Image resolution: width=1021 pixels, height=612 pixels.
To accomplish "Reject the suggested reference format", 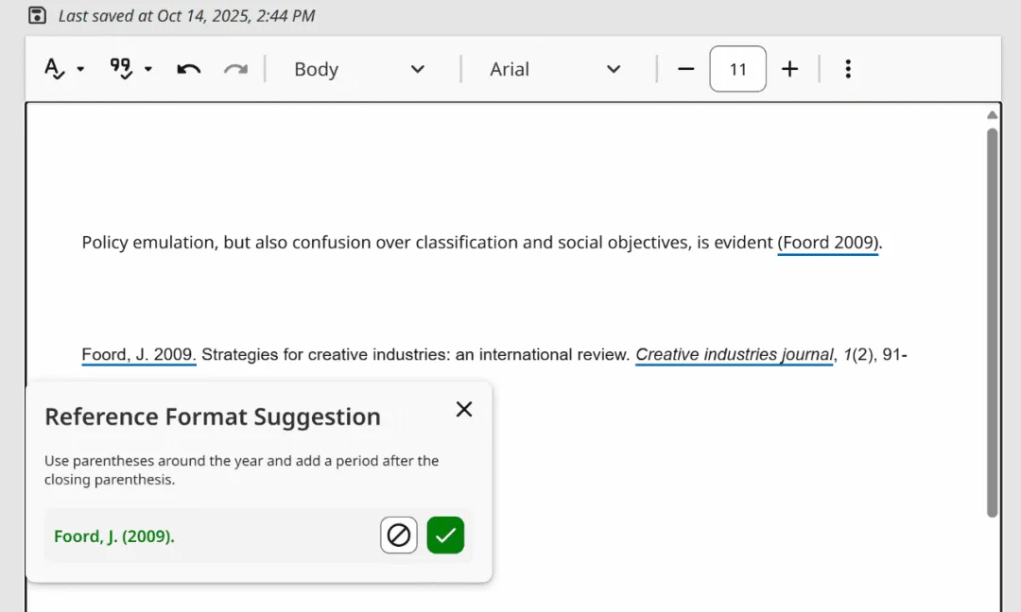I will click(x=399, y=535).
